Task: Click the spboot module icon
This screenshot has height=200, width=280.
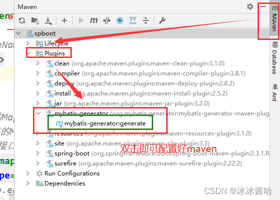Action: click(30, 33)
